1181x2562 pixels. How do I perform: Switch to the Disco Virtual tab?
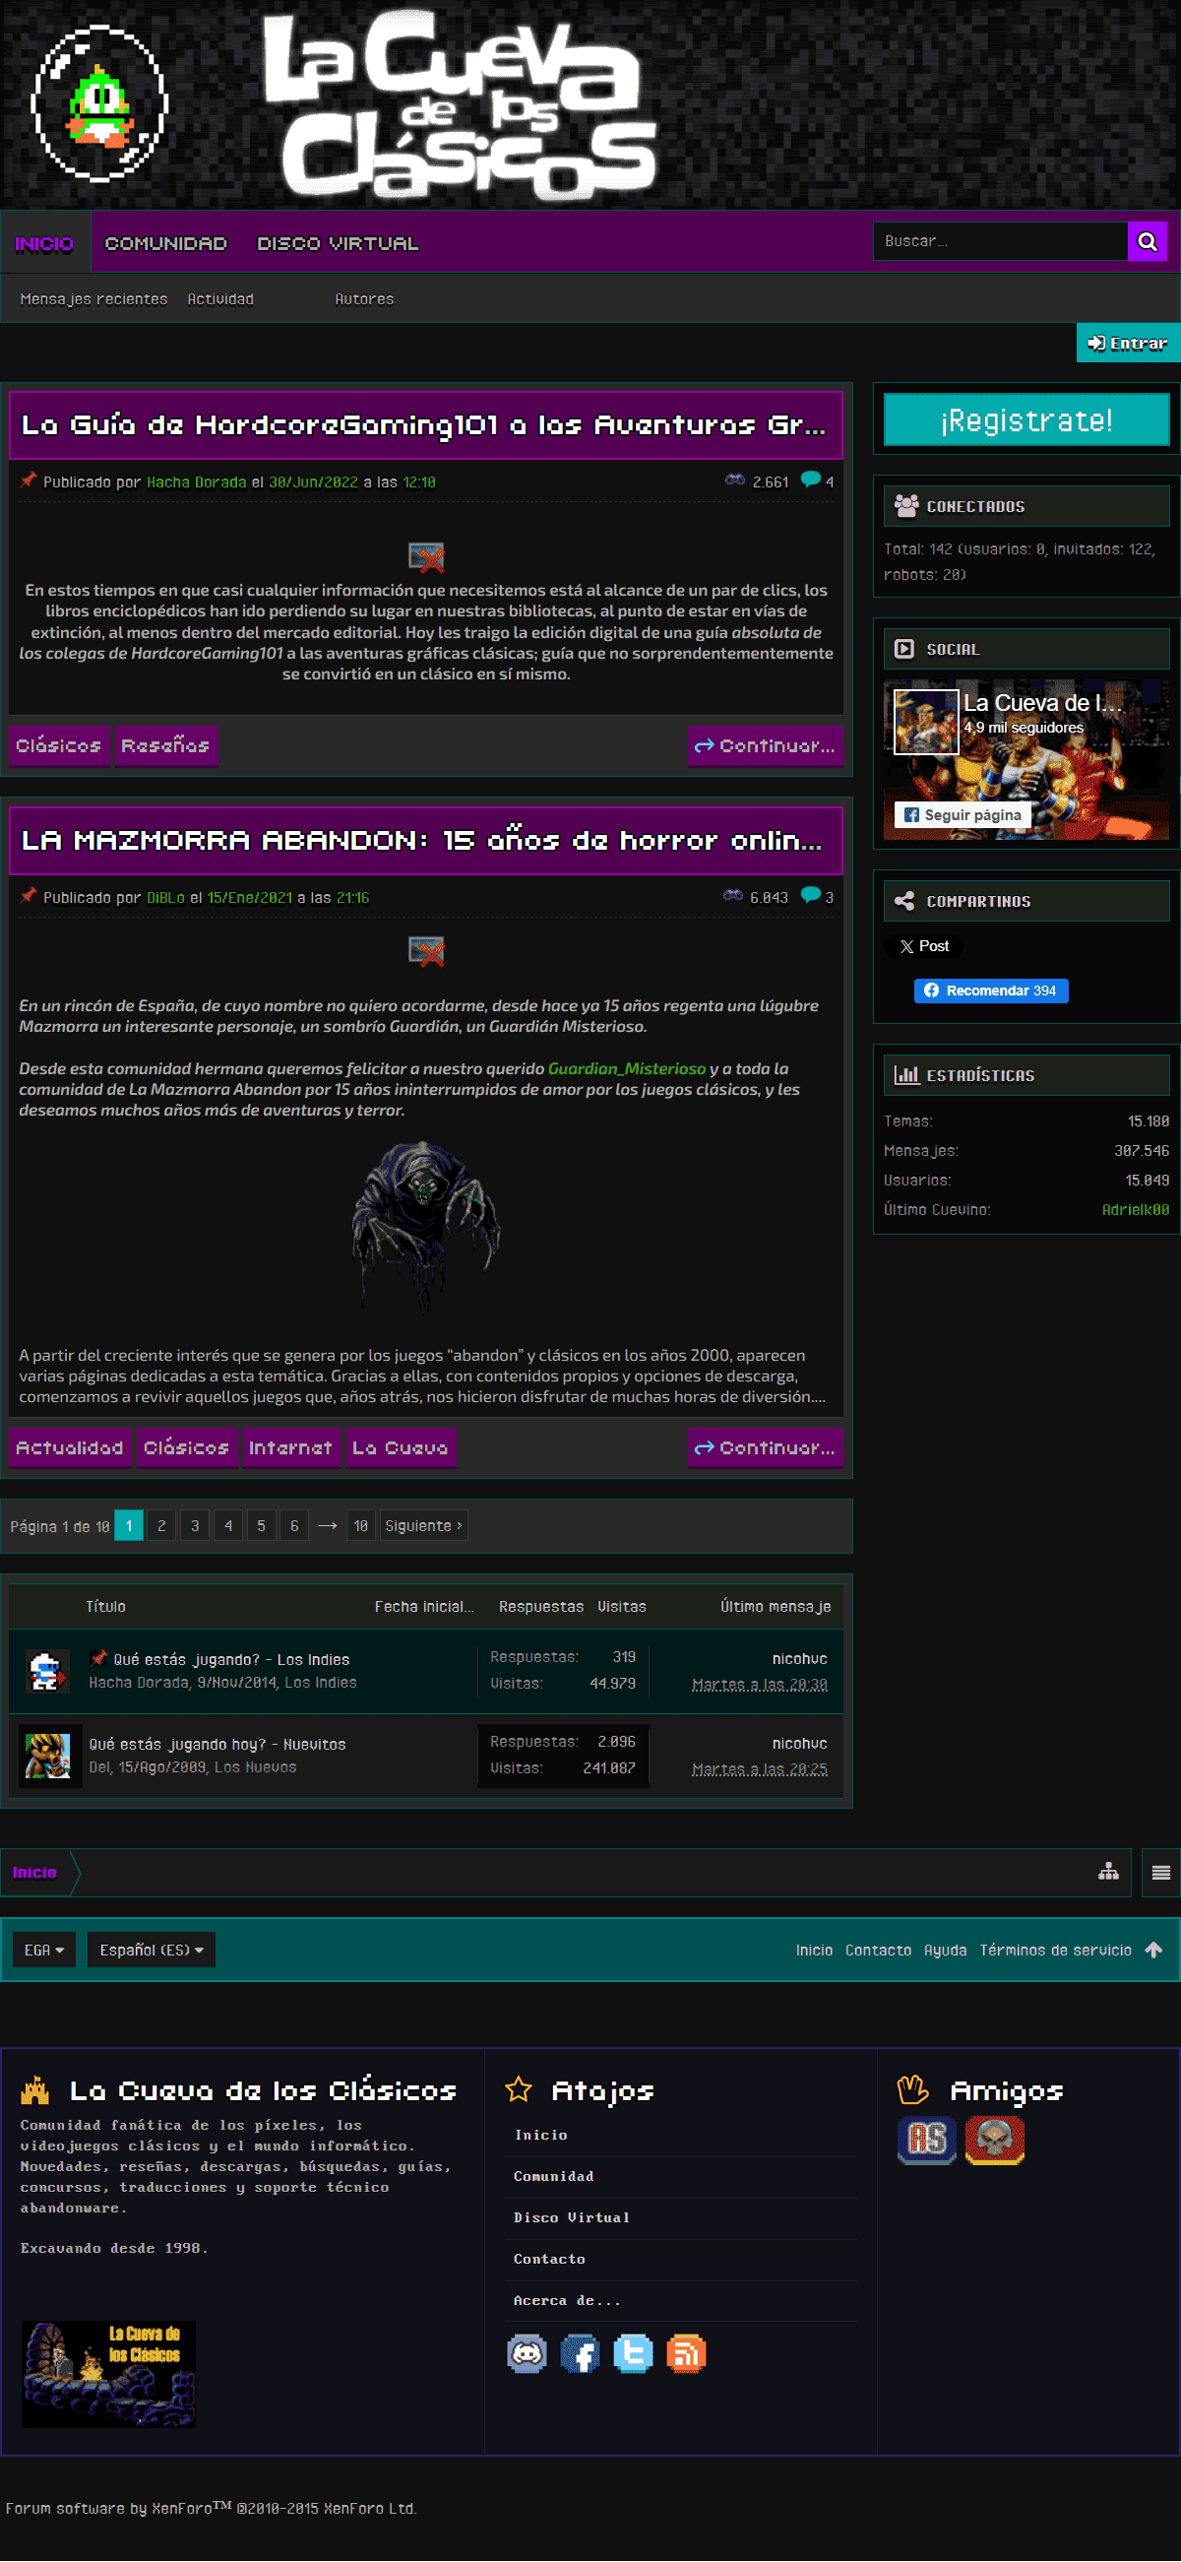point(338,243)
